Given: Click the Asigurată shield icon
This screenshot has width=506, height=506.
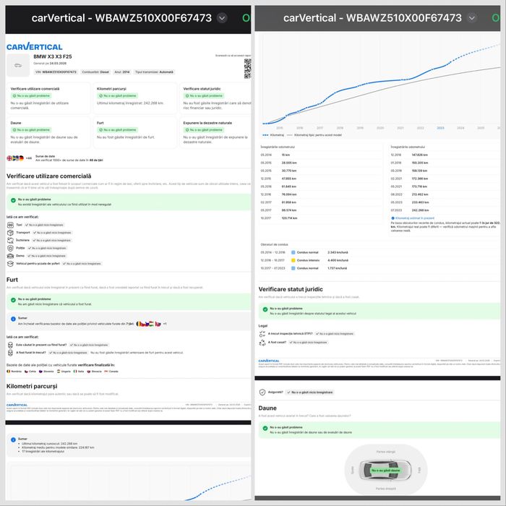Looking at the screenshot, I should (262, 392).
